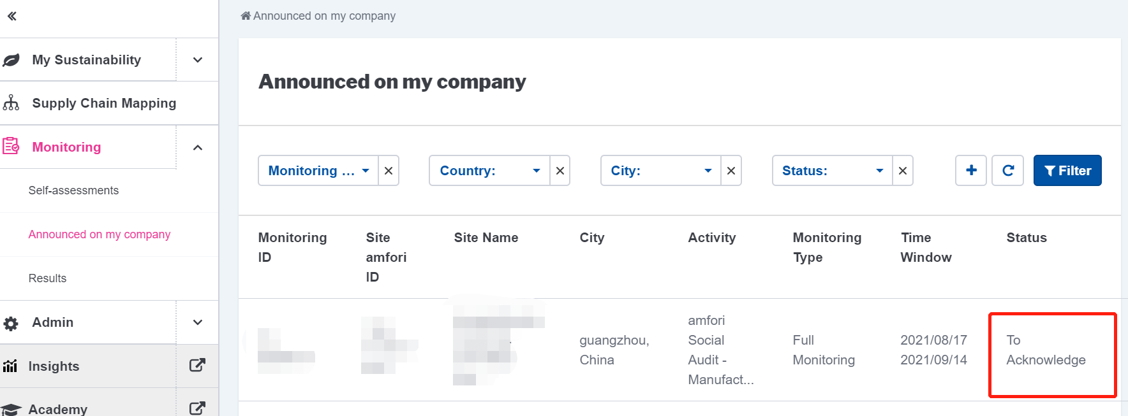Open Supply Chain Mapping page

[104, 103]
